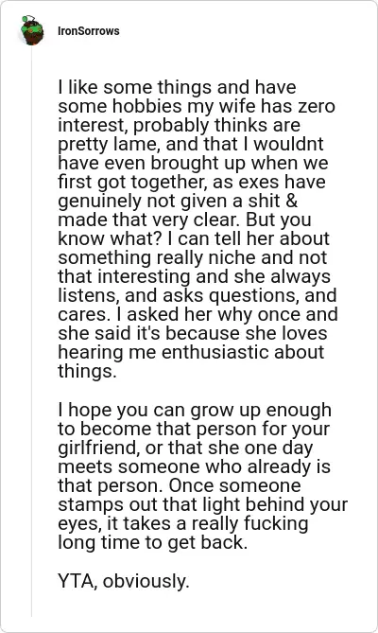
Task: Click the word 'enthusiastic' in the comment
Action: [215, 352]
